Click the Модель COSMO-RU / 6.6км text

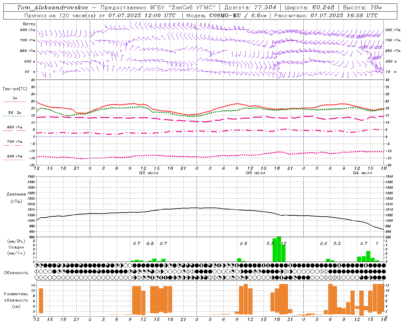(226, 15)
